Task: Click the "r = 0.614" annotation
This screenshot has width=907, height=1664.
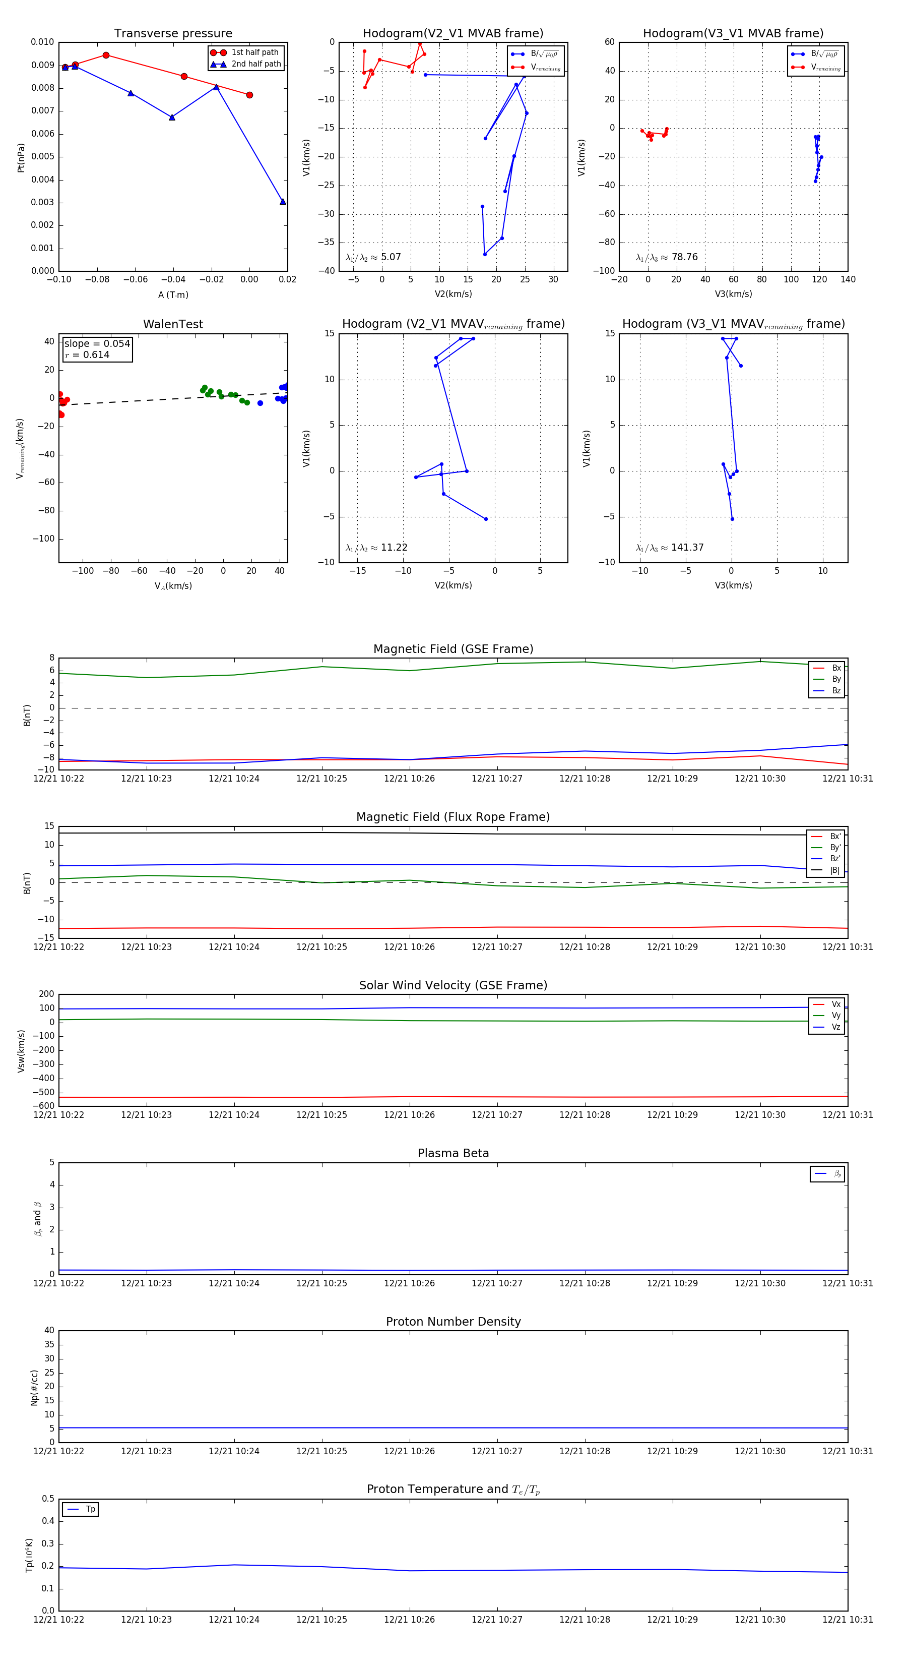Action: tap(87, 355)
